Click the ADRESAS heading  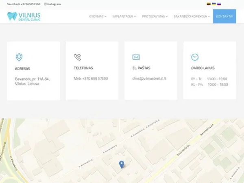click(x=22, y=68)
